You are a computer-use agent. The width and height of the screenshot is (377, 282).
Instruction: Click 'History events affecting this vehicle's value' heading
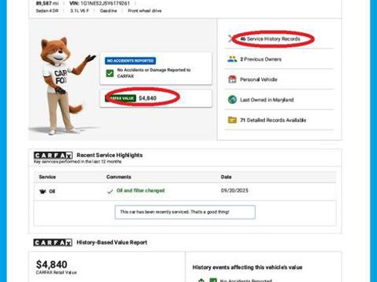(x=247, y=267)
